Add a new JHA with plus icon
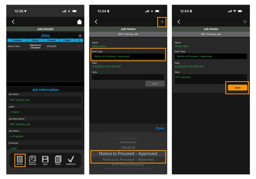The width and height of the screenshot is (256, 179). tap(79, 36)
